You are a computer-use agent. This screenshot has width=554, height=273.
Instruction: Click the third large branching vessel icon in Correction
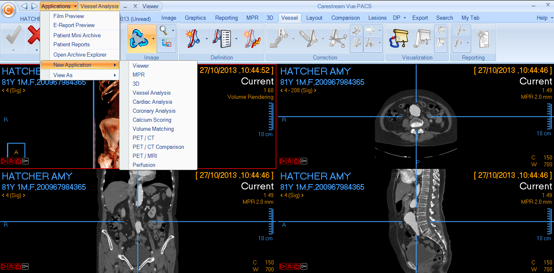coord(338,39)
